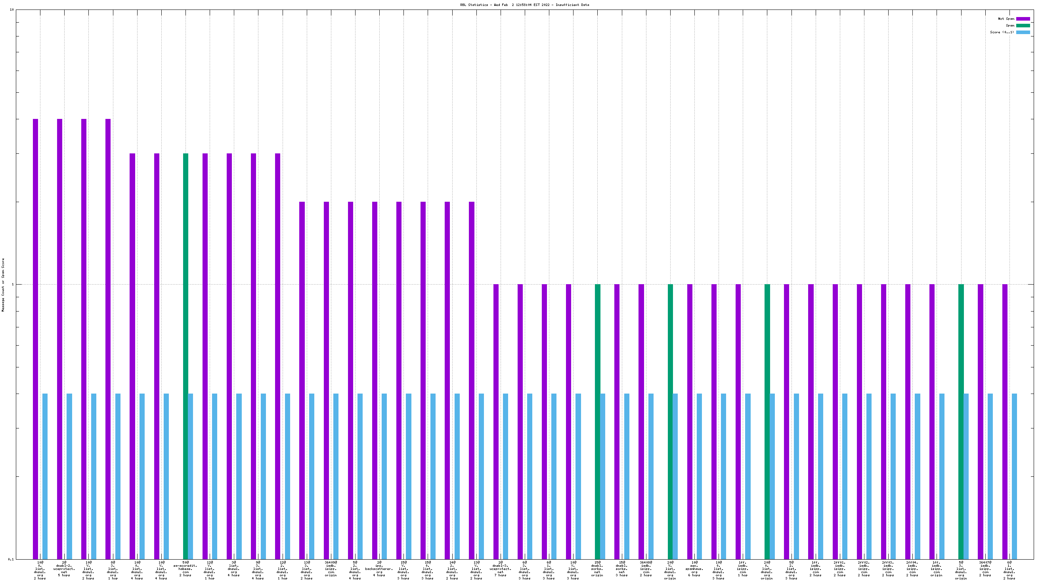Click the 2ff04.iadb.isipp.com axis label
1040x585 pixels.
coord(912,570)
